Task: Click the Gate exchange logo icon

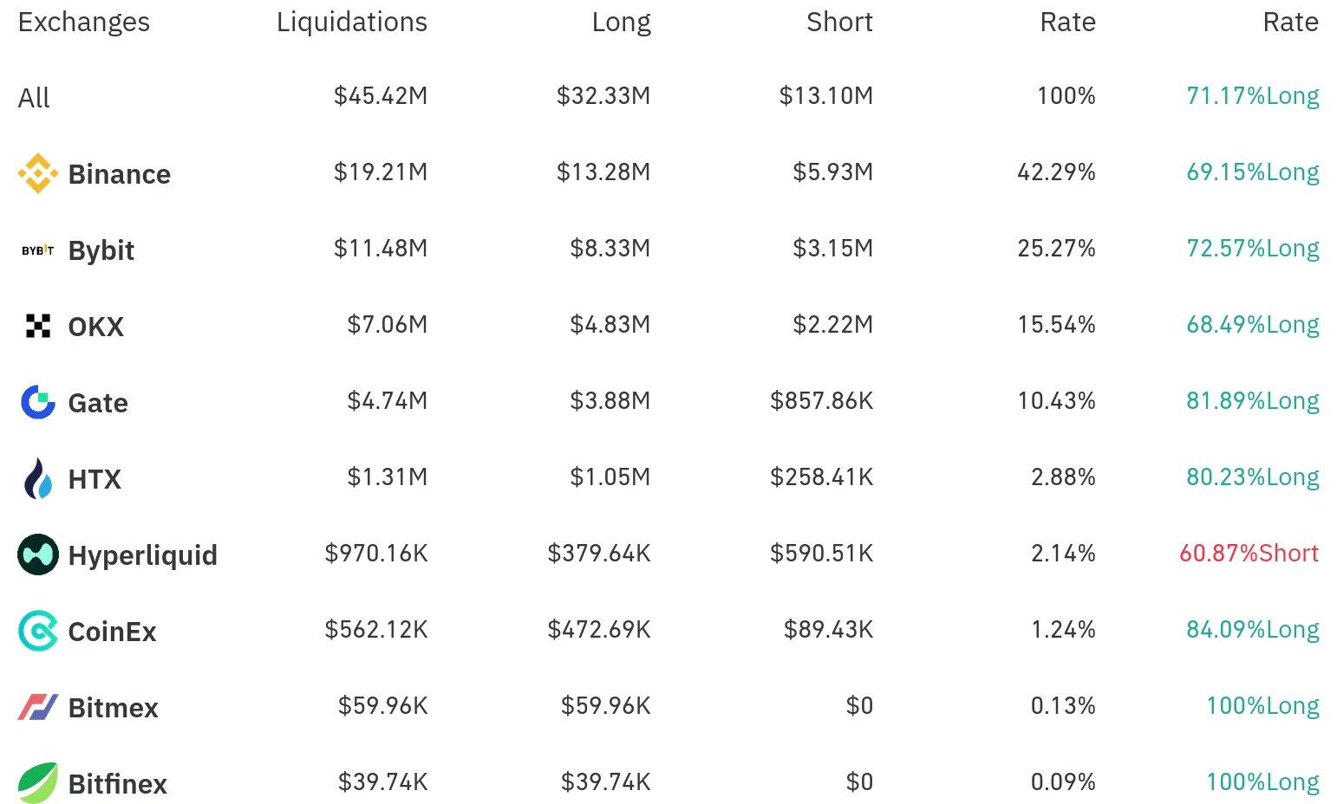Action: (38, 402)
